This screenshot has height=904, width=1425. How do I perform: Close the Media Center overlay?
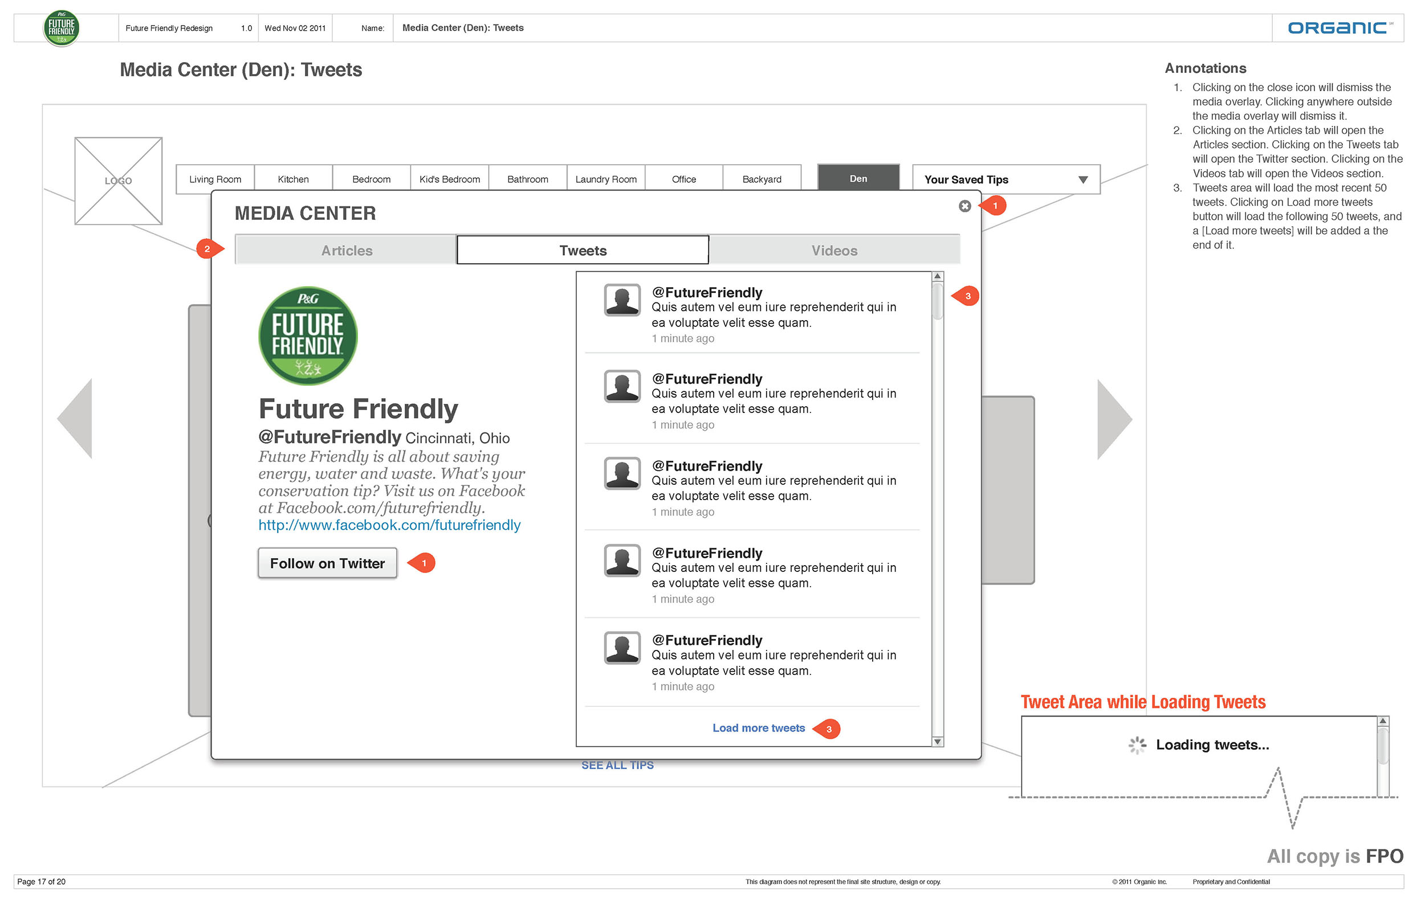(x=964, y=206)
